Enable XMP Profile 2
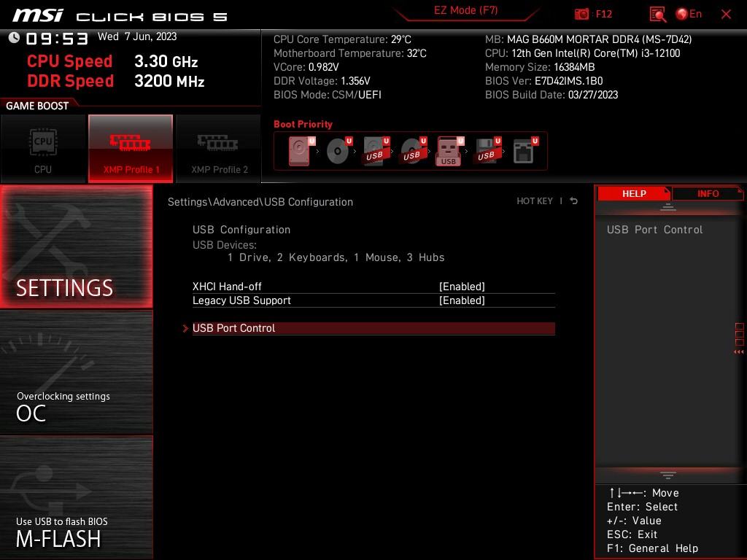Screen dimensions: 747x560 point(219,149)
